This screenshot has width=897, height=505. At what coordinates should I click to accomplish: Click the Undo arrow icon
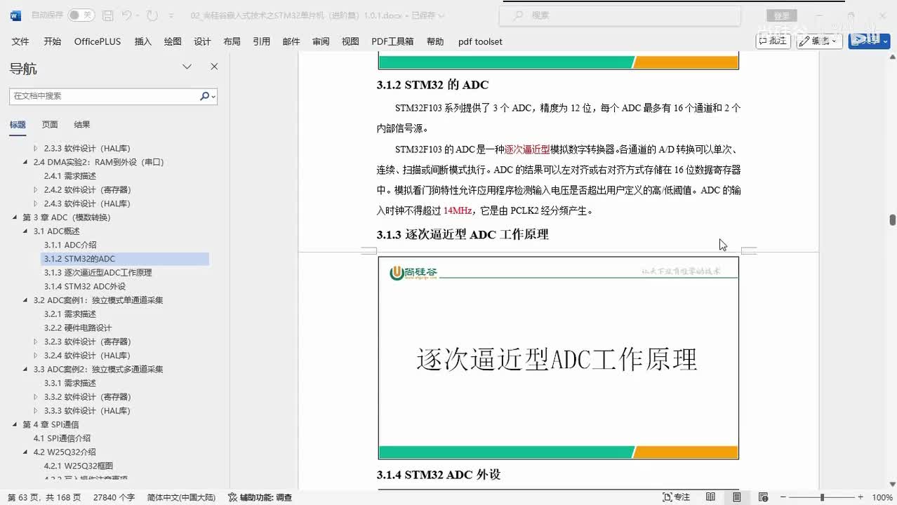tap(126, 15)
